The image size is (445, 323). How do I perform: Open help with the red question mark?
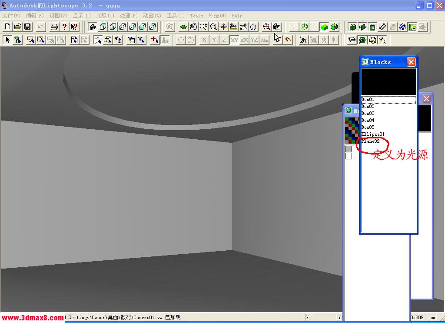[x=64, y=27]
